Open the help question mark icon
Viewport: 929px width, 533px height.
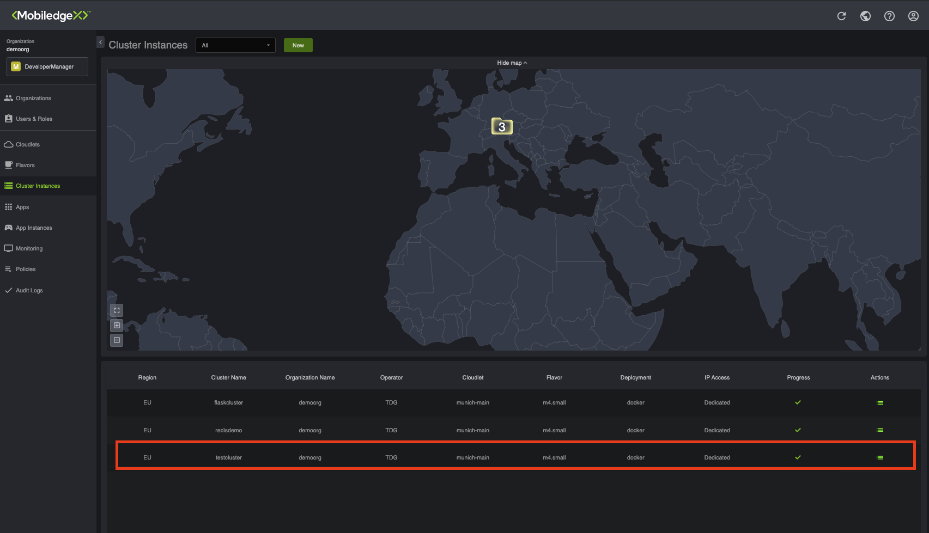tap(889, 16)
